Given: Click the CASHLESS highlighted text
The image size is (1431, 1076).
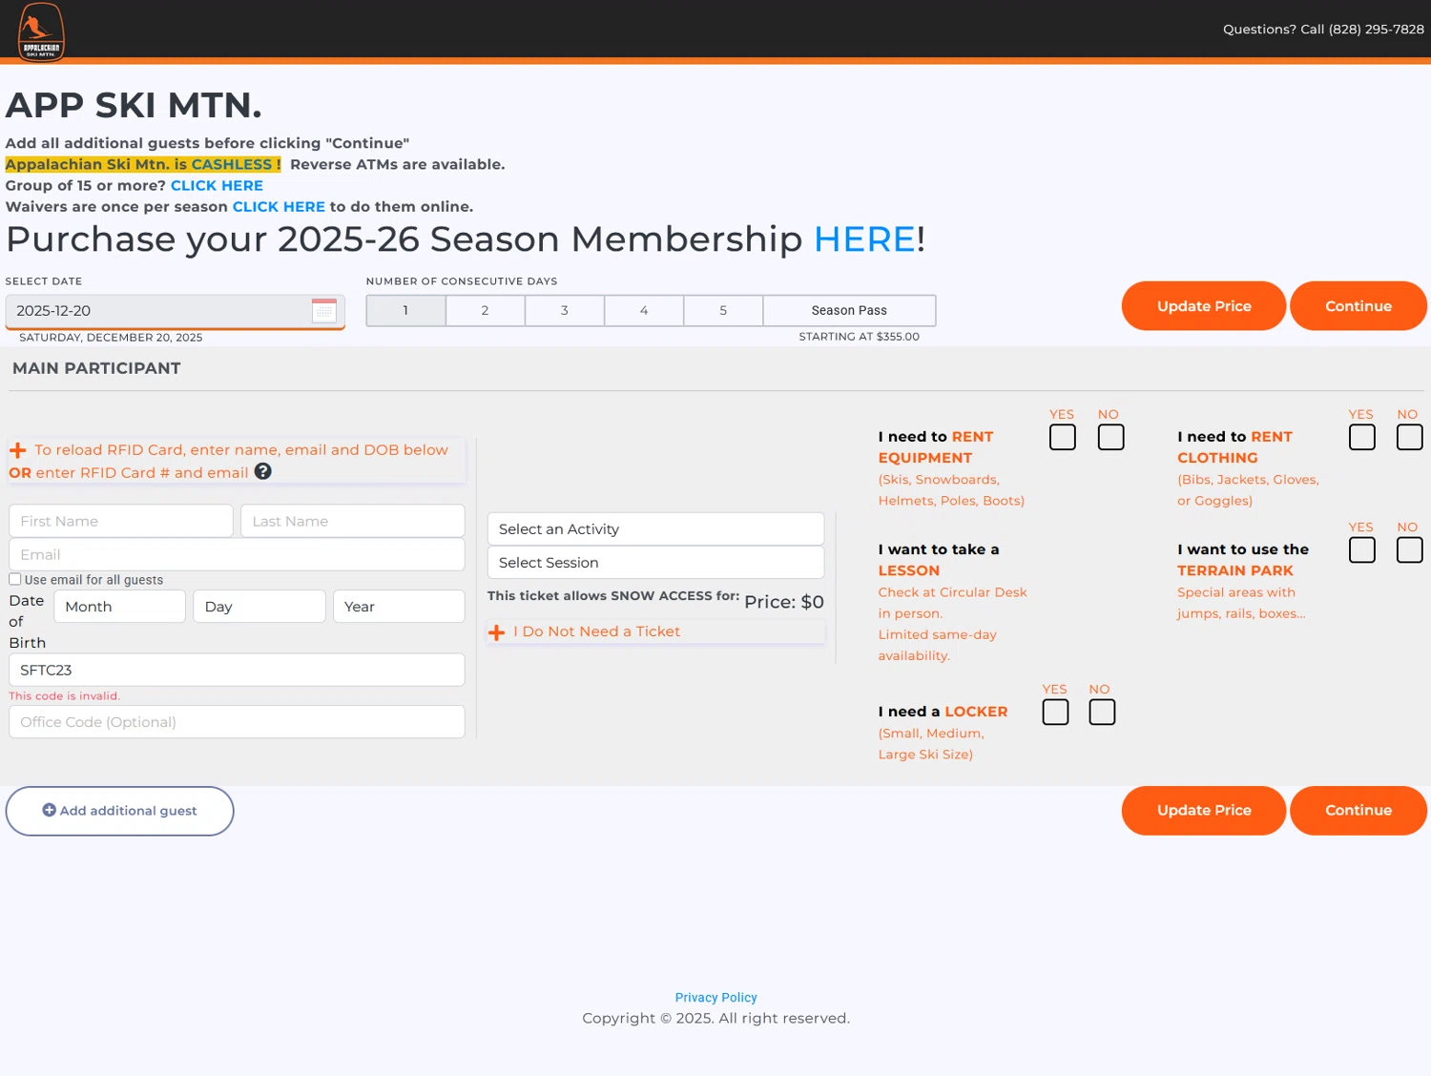Looking at the screenshot, I should (x=232, y=164).
